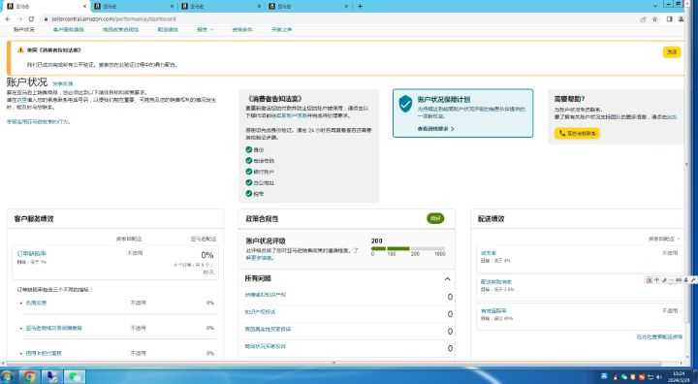Open Chrome from the taskbar
Image resolution: width=698 pixels, height=384 pixels.
(29, 377)
